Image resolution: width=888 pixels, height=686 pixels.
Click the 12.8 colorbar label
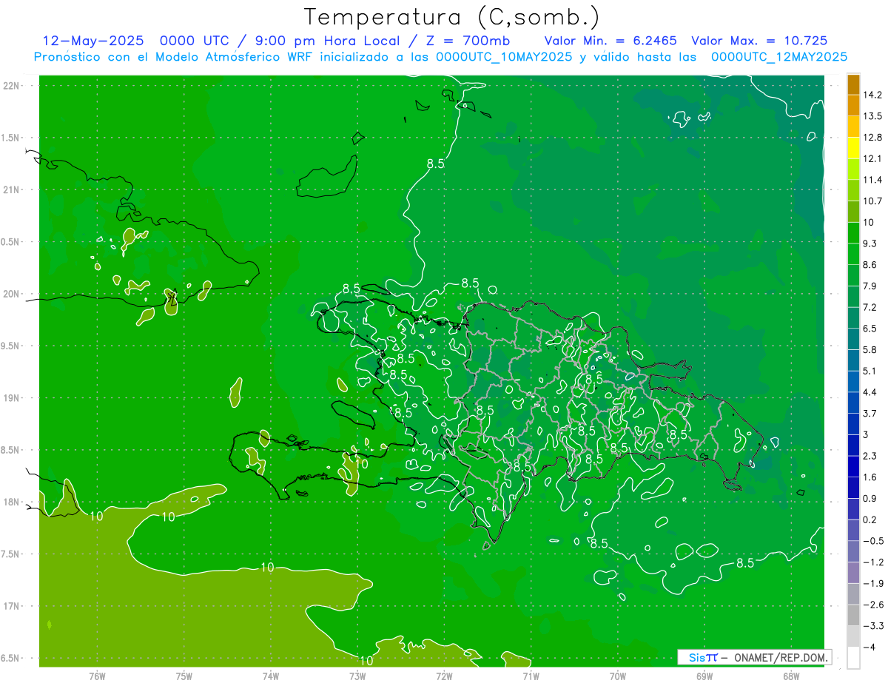[872, 138]
